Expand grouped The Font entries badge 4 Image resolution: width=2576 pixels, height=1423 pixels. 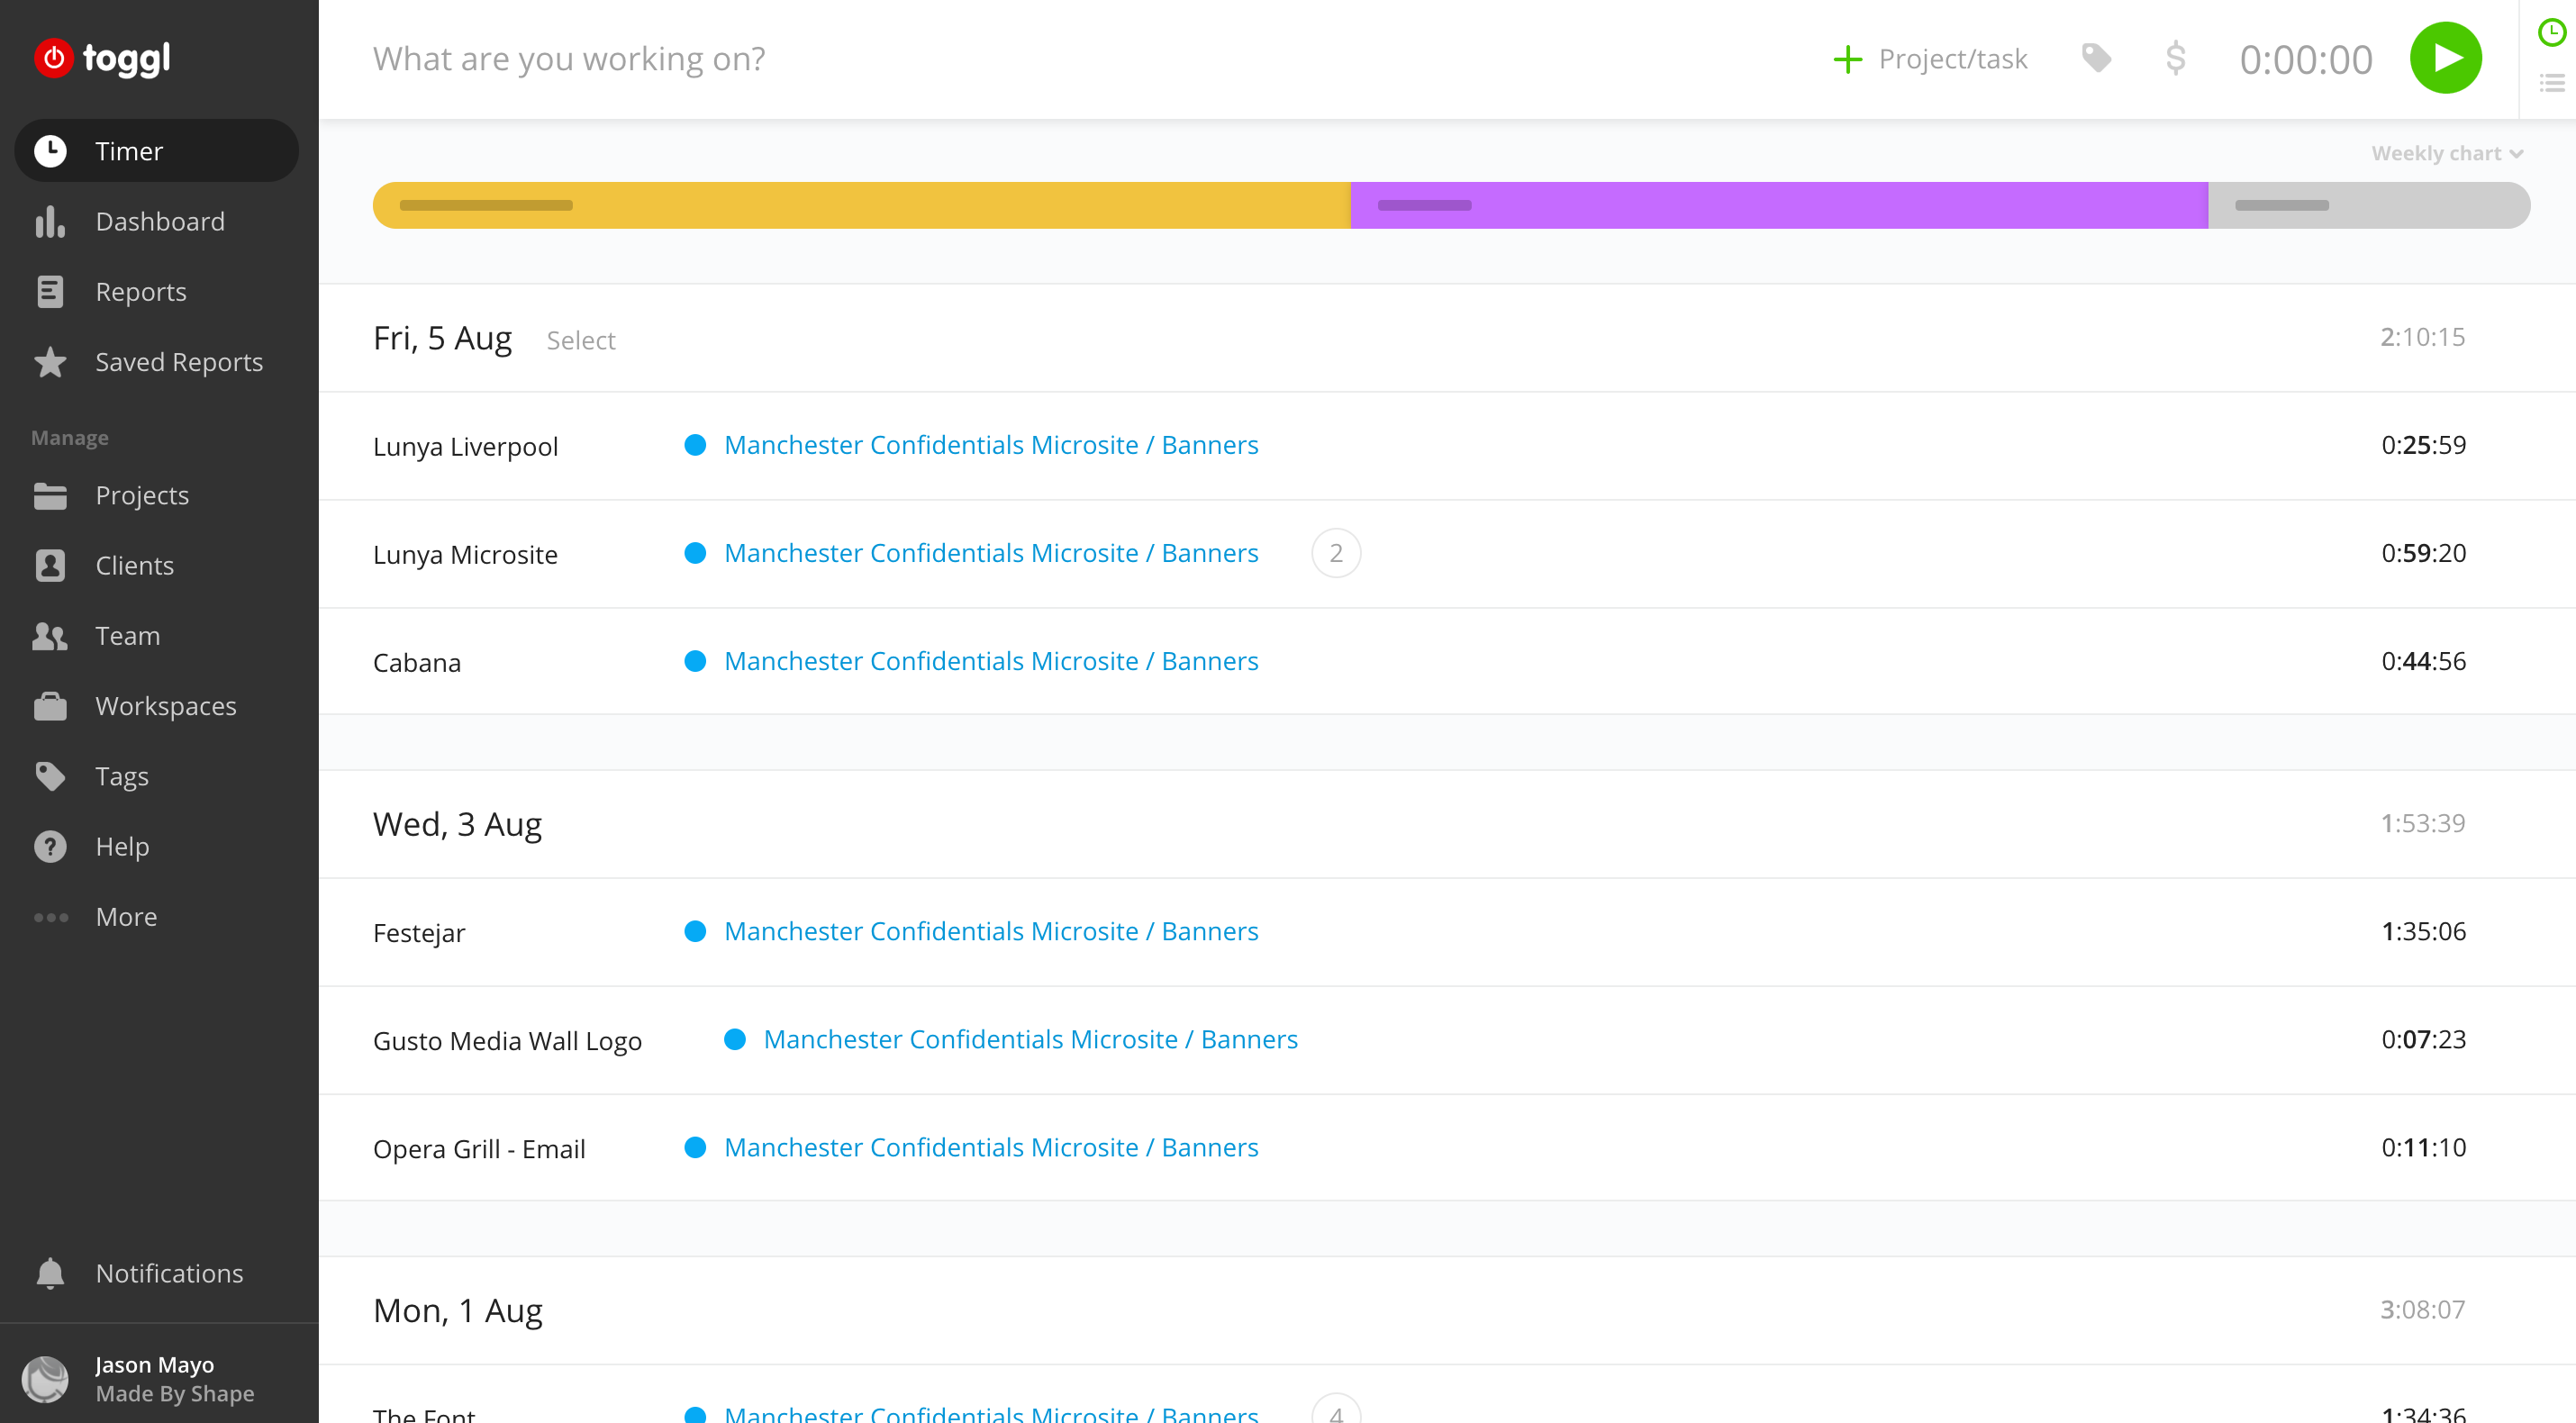[1336, 1409]
